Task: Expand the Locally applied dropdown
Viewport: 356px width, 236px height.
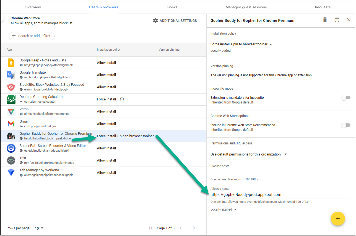Action: click(x=224, y=209)
